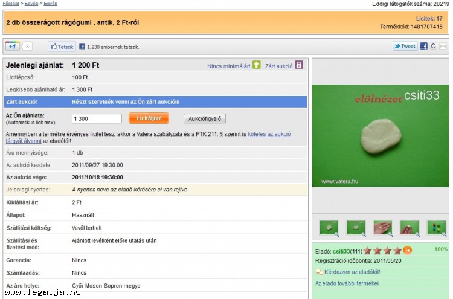Click the Tweet share button
The height and width of the screenshot is (299, 453).
(x=404, y=46)
